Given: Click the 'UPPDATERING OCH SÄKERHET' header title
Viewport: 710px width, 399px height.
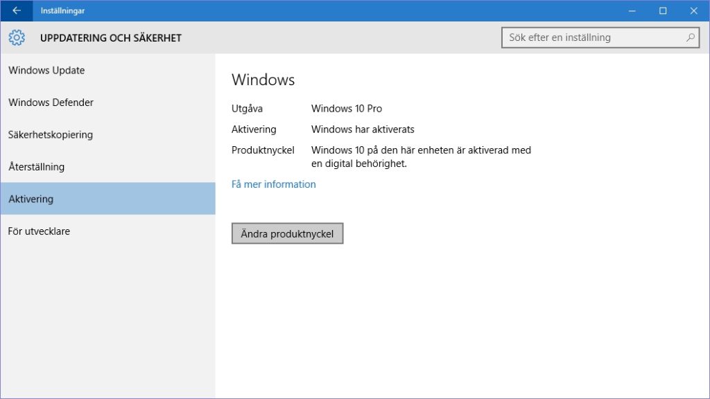Looking at the screenshot, I should tap(110, 38).
